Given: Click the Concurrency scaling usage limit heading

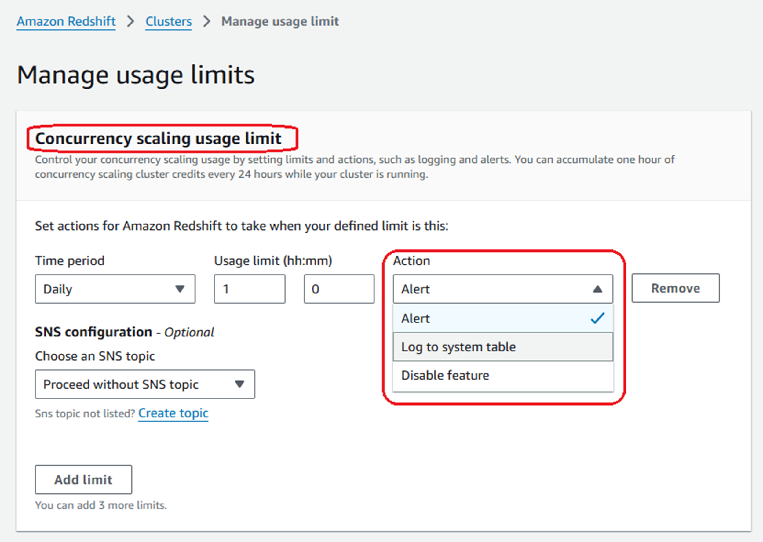Looking at the screenshot, I should 158,139.
